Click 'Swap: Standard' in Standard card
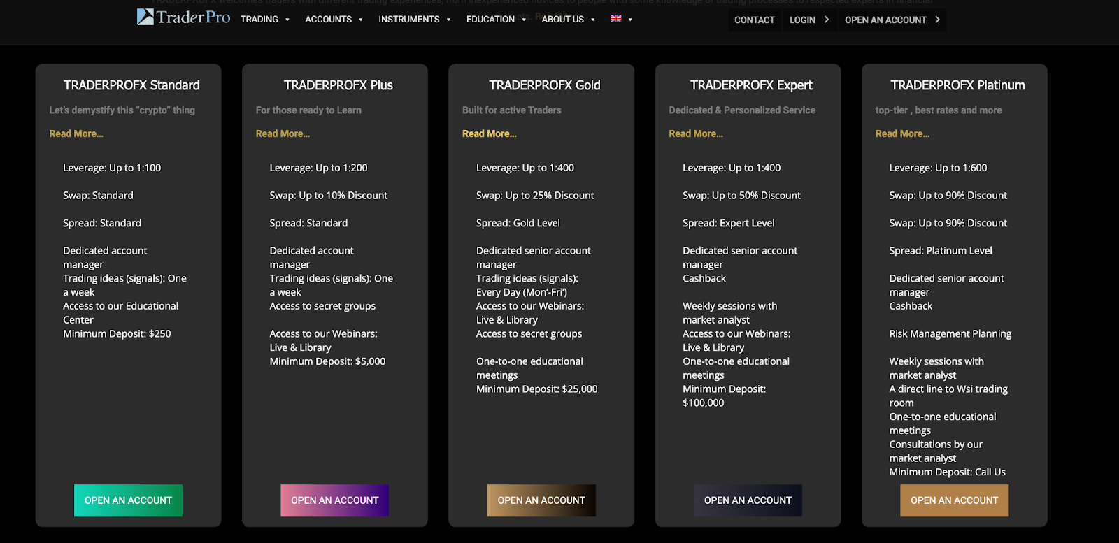The image size is (1119, 543). click(98, 196)
